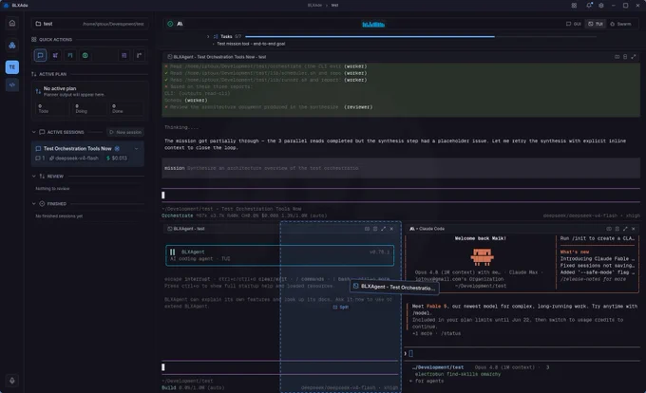This screenshot has height=393, width=646.
Task: Split vertically the BLXAgent Test Orchestration pane
Action: (x=625, y=57)
